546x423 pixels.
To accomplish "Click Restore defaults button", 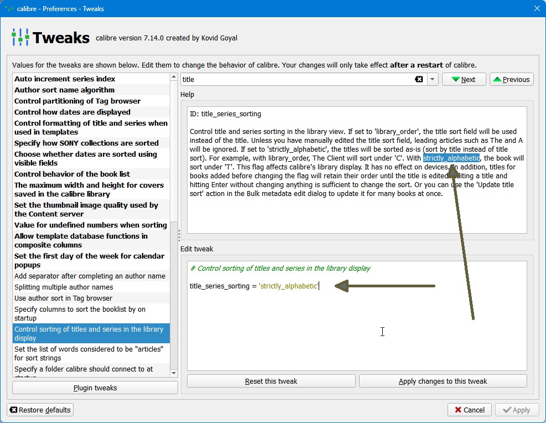I will click(x=40, y=410).
